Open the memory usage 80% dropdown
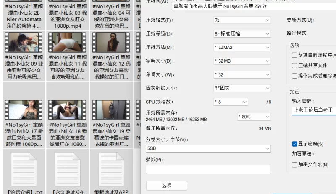 point(254,117)
